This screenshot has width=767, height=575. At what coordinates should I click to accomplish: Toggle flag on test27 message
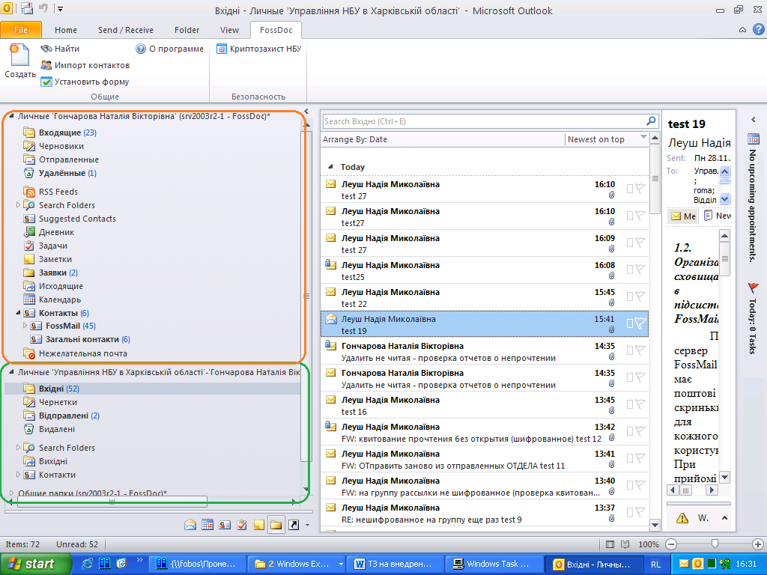[x=640, y=215]
